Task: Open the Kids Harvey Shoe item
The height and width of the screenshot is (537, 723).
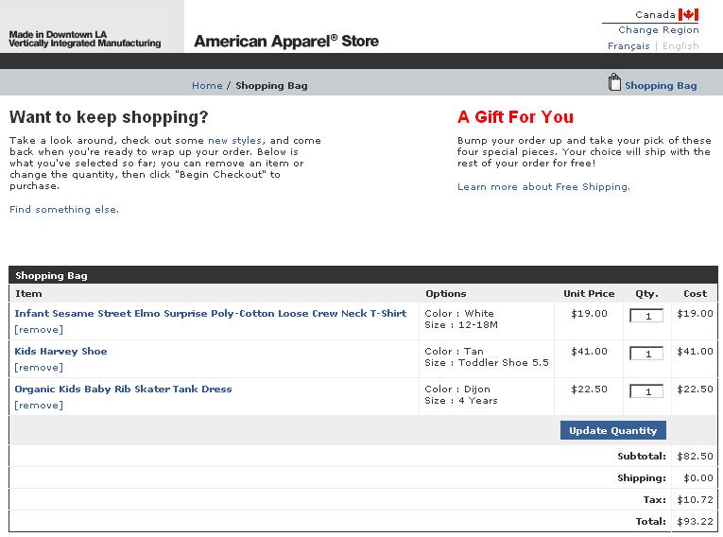Action: click(x=60, y=351)
